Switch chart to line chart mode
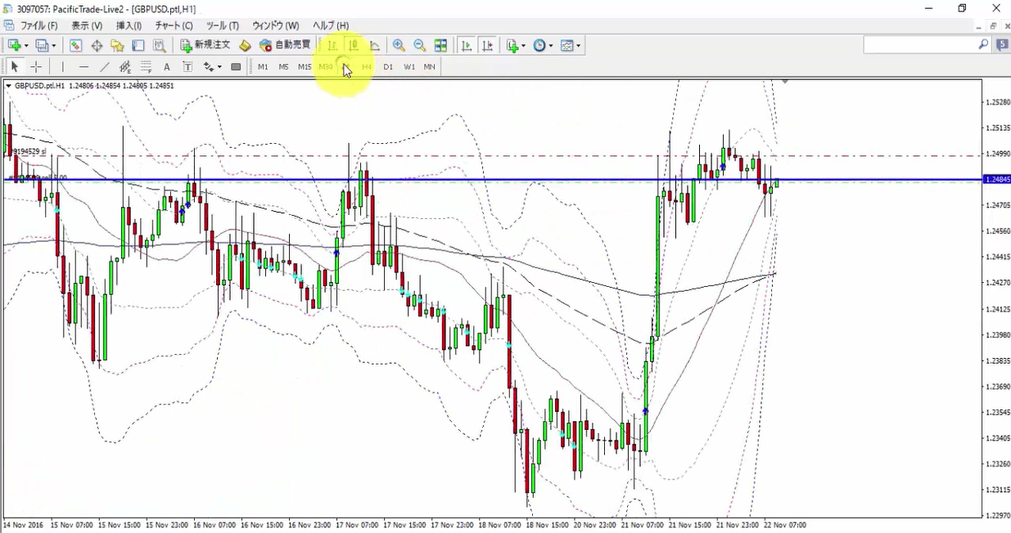Screen dimensions: 1011x533 [x=374, y=46]
